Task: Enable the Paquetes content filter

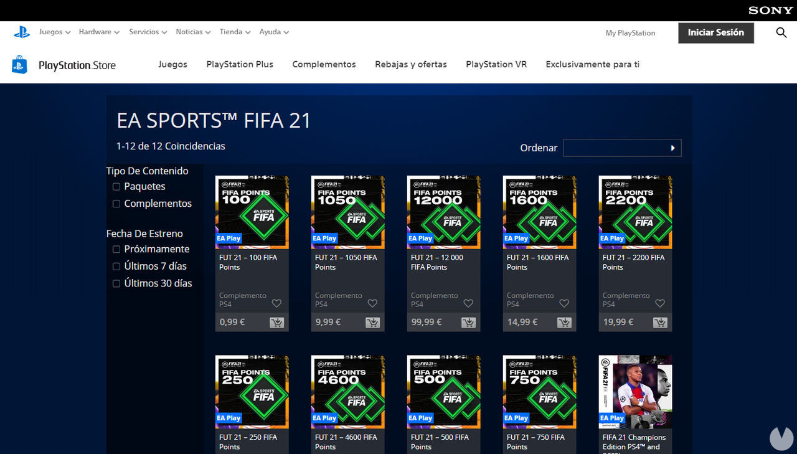Action: (116, 186)
